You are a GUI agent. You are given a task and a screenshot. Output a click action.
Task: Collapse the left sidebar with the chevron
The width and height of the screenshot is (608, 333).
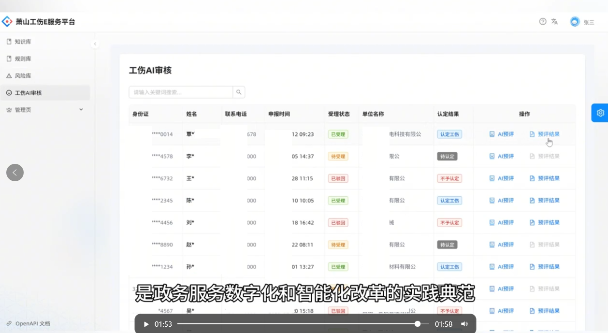(x=95, y=44)
